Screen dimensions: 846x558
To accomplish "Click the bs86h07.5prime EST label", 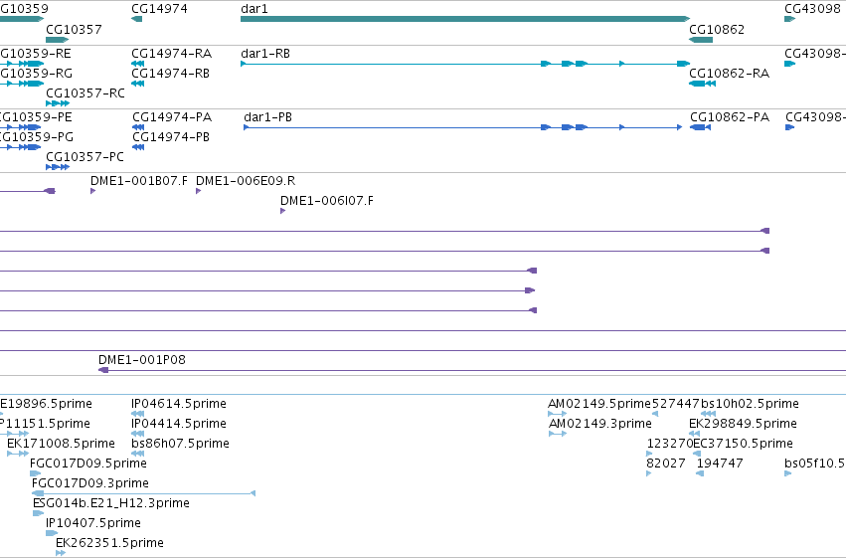I will [180, 444].
